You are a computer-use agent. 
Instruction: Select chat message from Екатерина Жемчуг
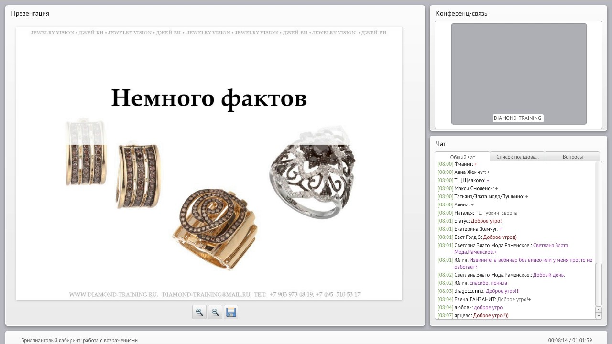click(x=470, y=229)
